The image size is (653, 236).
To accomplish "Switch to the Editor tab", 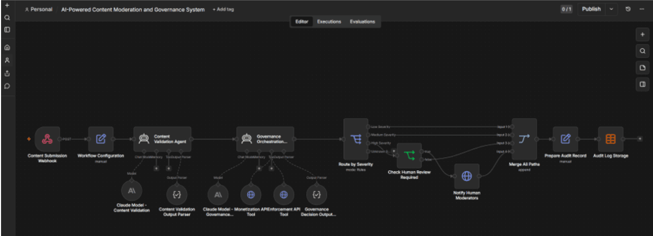I will click(x=302, y=21).
